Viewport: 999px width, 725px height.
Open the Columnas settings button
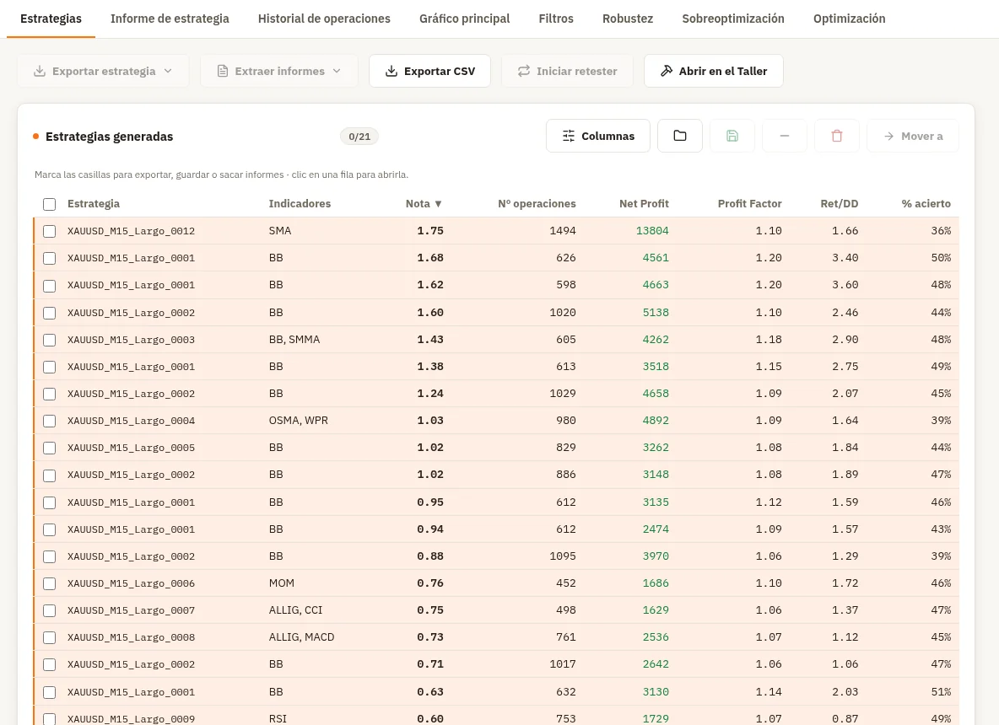tap(597, 136)
